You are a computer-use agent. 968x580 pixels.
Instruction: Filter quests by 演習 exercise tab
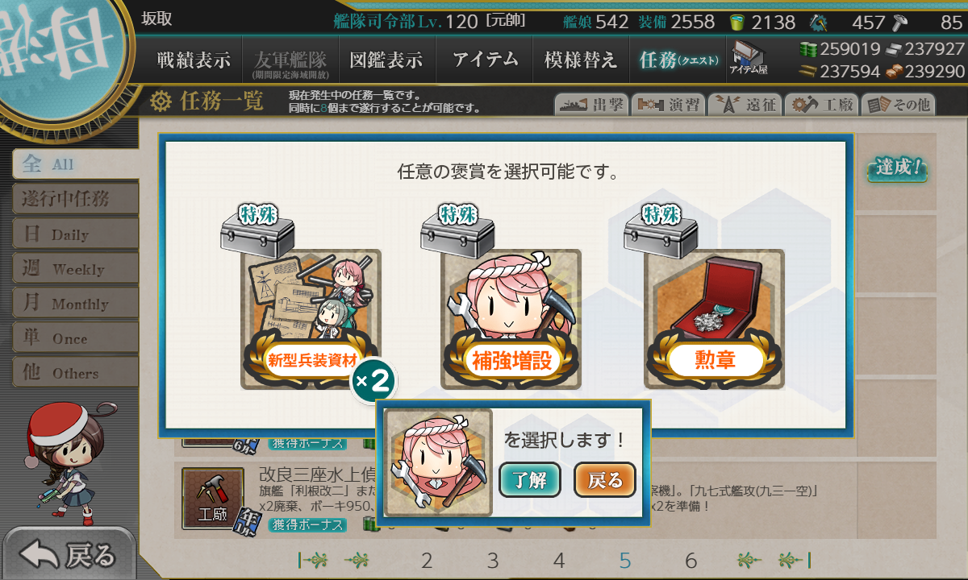click(668, 104)
